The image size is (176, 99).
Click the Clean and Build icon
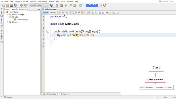pyautogui.click(x=61, y=5)
